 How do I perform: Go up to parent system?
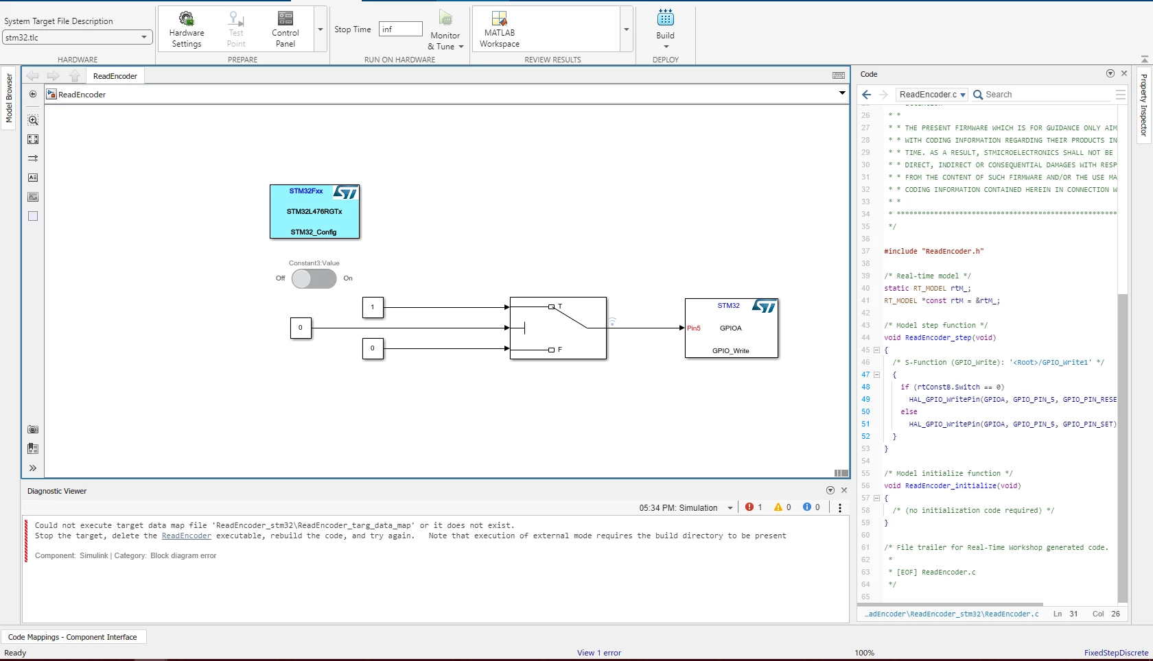pos(75,76)
